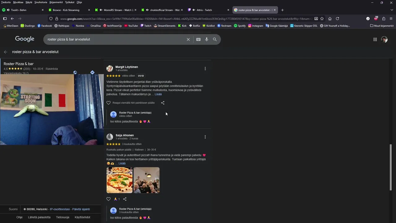Open the Sivuhistoria menu
The width and height of the screenshot is (396, 223).
[x=41, y=2]
